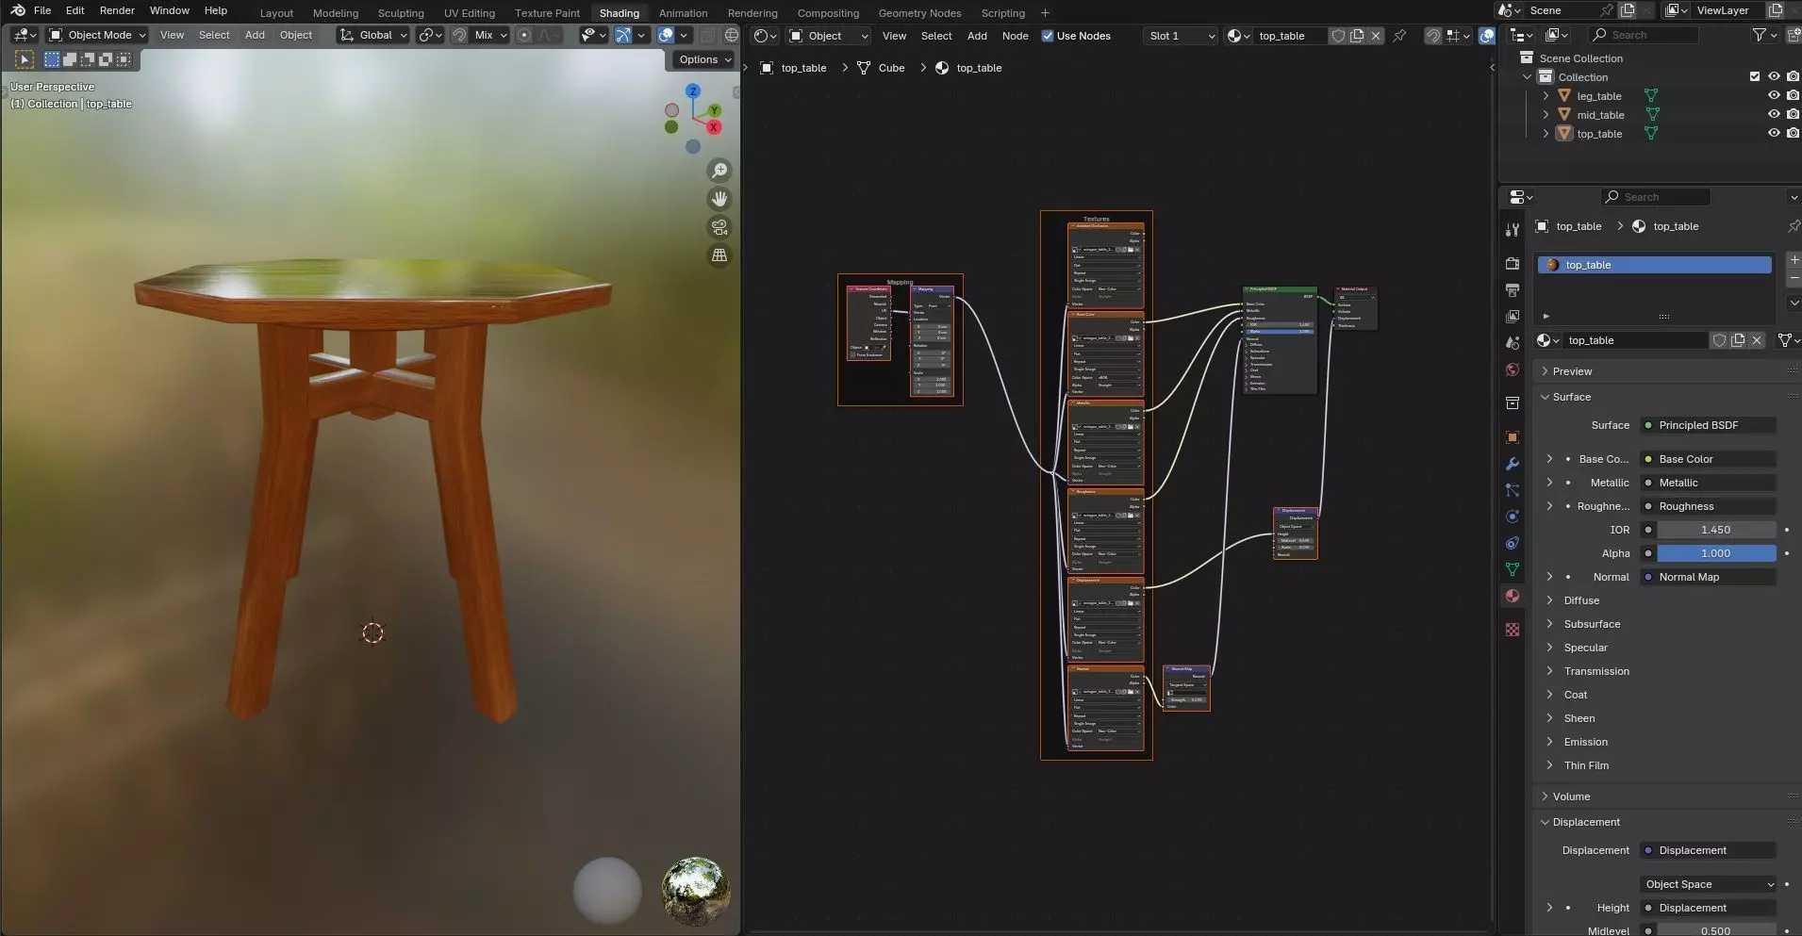Image resolution: width=1802 pixels, height=936 pixels.
Task: Open the Slot 1 dropdown
Action: [1182, 36]
